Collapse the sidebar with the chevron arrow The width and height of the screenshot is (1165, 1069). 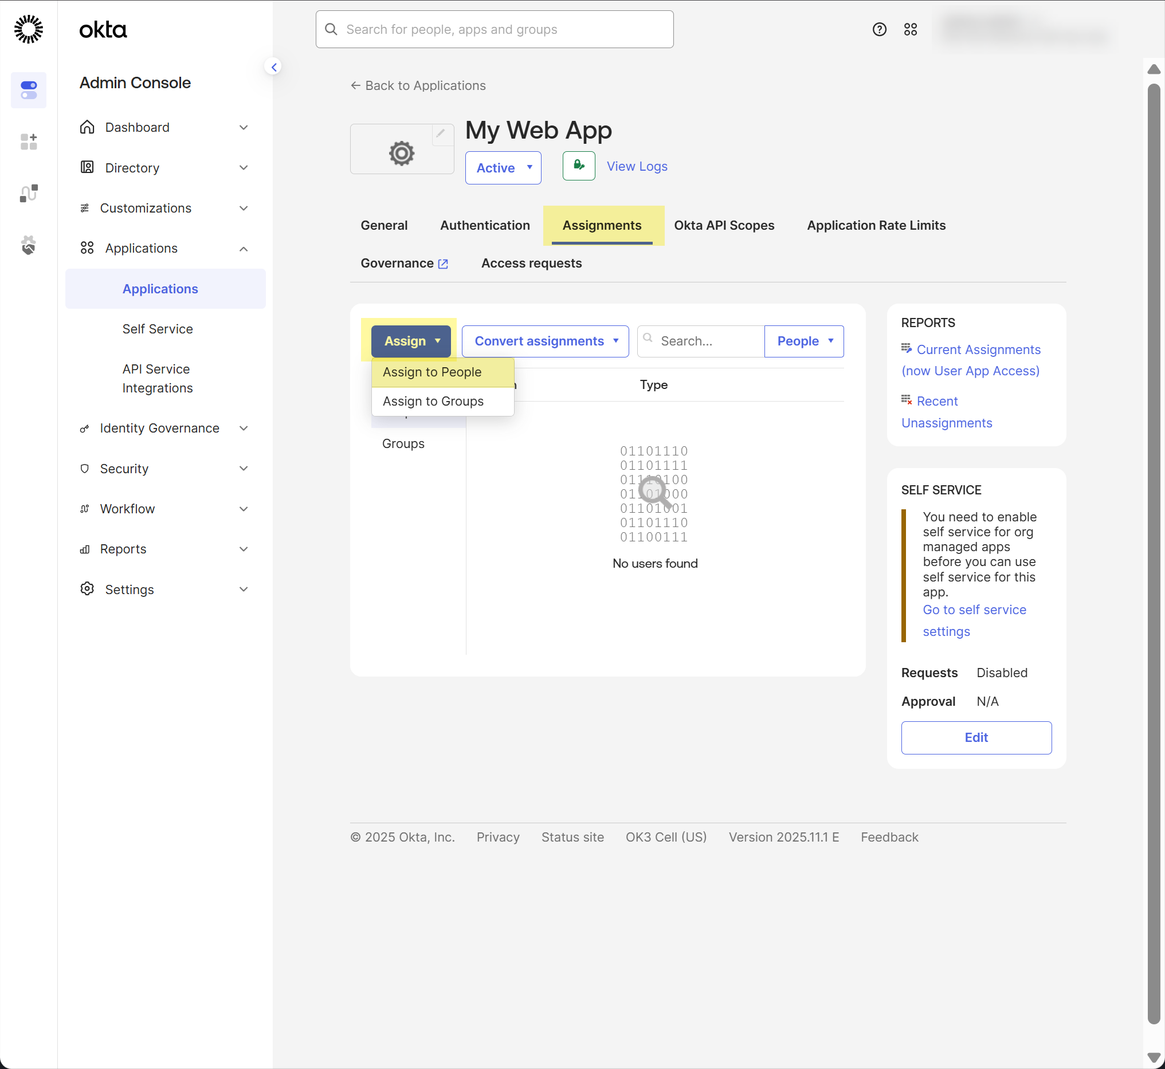pos(274,67)
